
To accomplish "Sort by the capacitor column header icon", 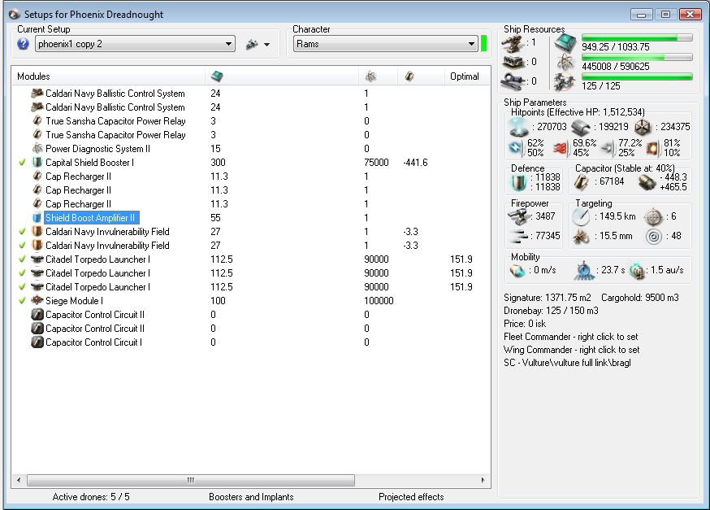I will coord(409,76).
